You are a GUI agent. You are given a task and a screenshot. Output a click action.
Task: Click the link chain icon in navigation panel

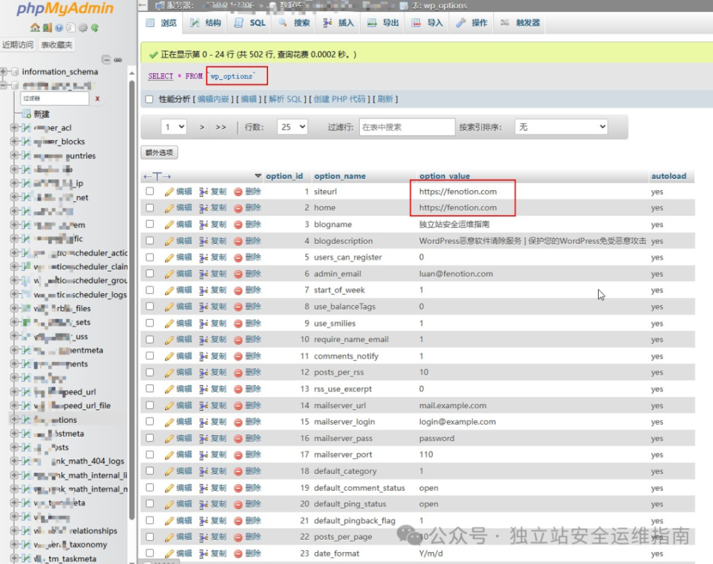[118, 60]
